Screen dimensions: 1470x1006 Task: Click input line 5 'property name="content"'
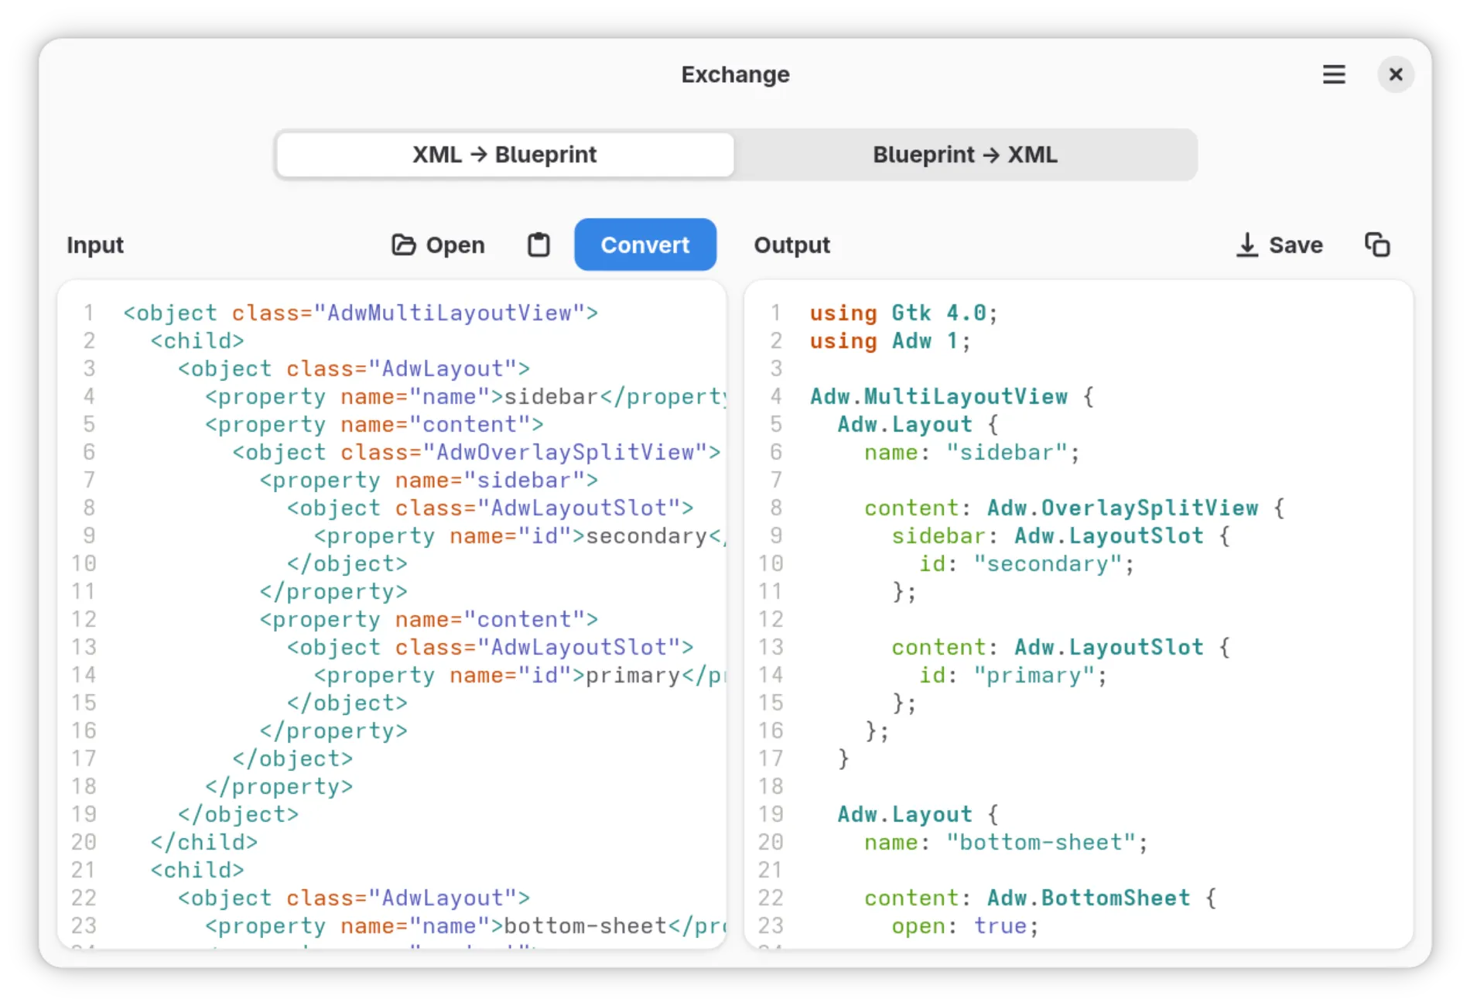click(374, 424)
